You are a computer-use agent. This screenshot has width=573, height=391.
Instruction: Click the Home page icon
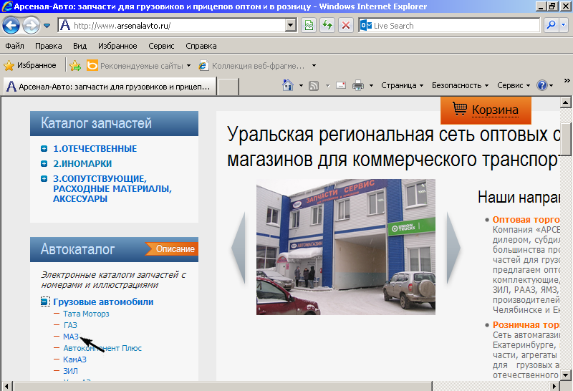[x=288, y=85]
